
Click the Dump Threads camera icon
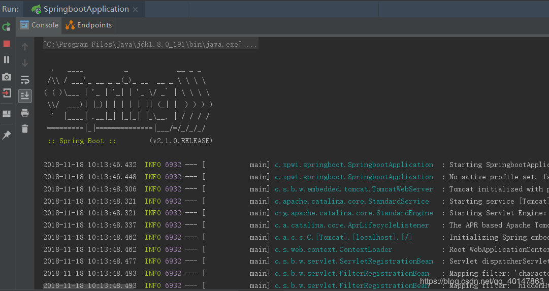pyautogui.click(x=7, y=77)
